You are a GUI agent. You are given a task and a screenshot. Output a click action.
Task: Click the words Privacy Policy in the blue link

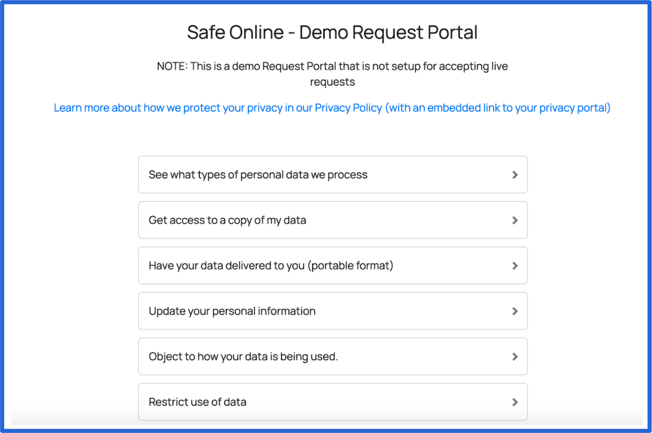[349, 108]
